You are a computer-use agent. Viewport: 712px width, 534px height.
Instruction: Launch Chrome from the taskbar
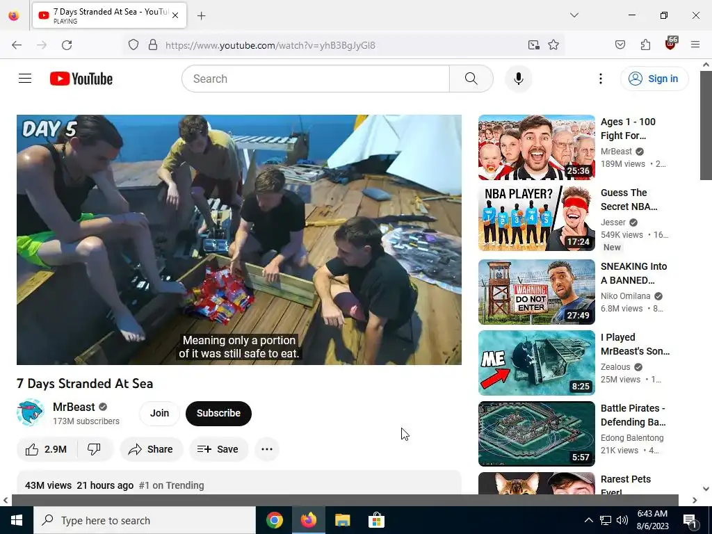[x=274, y=520]
